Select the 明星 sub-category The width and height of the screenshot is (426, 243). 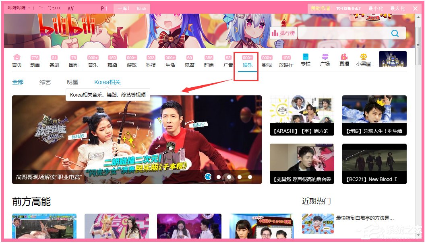[72, 82]
